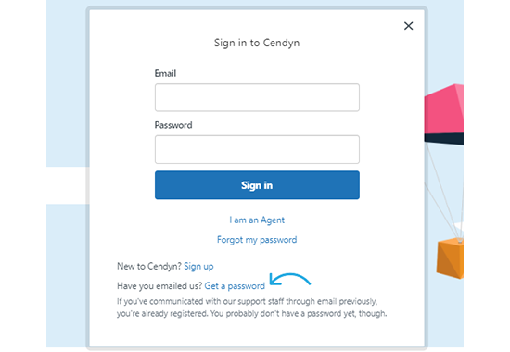Click the orange box illustration
This screenshot has height=352, width=510.
click(450, 258)
